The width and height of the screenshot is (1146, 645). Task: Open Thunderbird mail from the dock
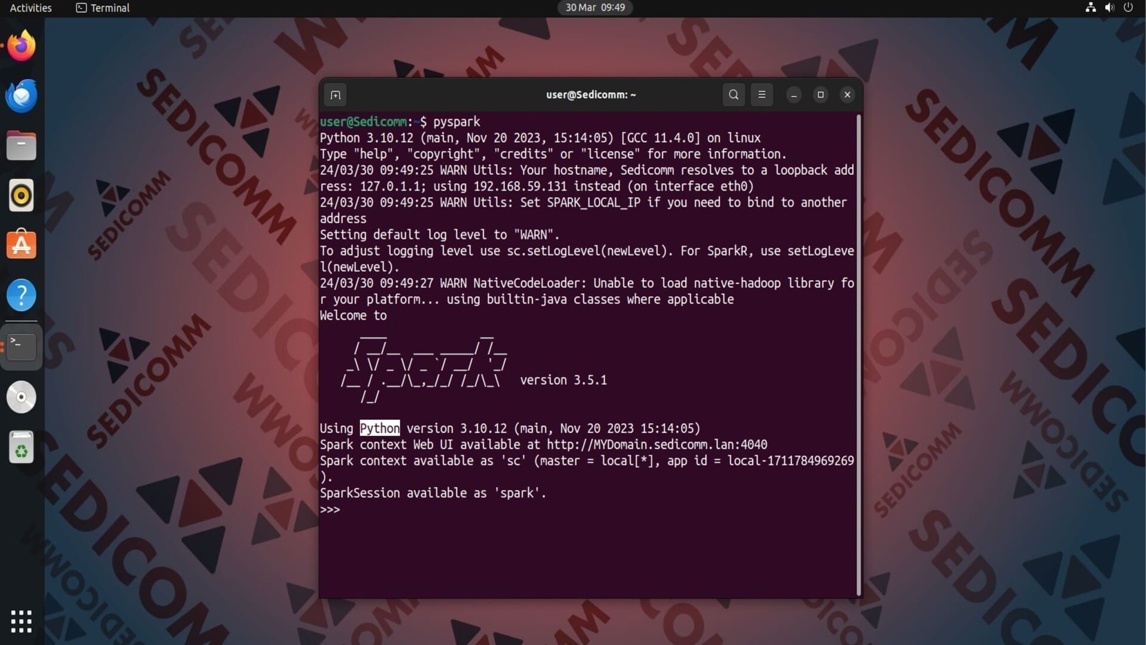pos(21,96)
